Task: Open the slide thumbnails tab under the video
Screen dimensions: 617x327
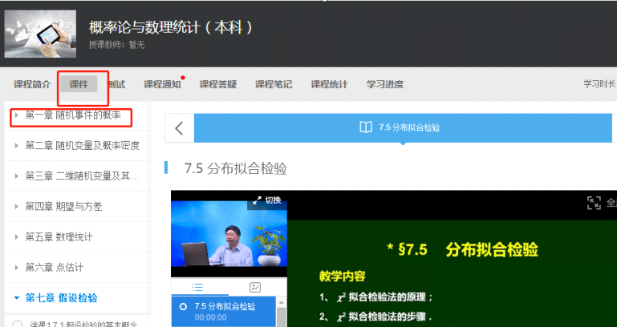Action: 254,287
